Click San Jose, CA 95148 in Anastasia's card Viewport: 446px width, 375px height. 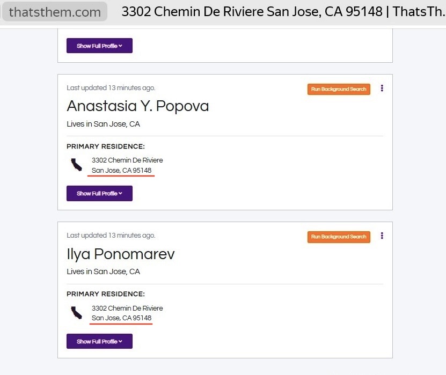pos(122,171)
